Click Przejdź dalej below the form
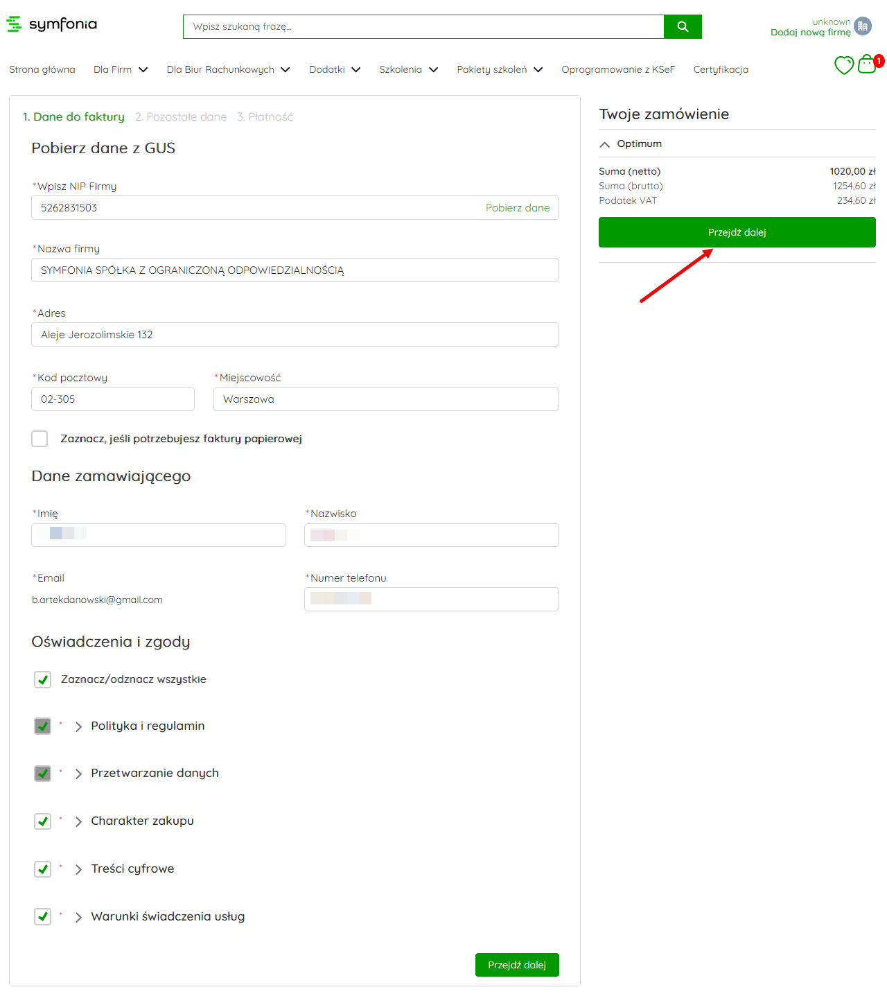 tap(517, 965)
